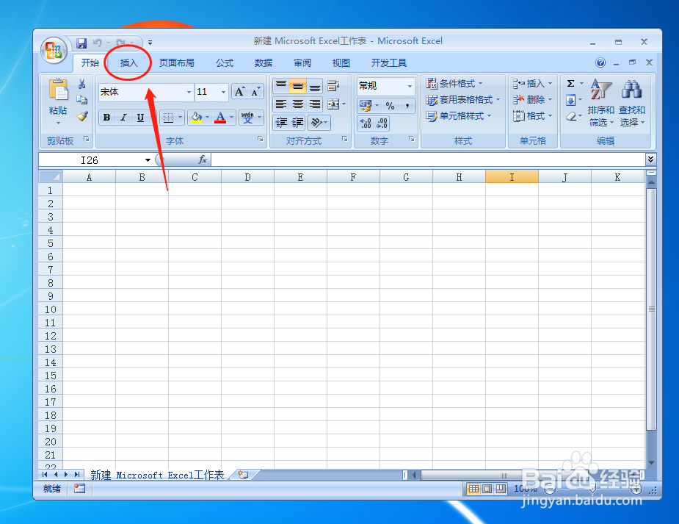Apply yellow fill color bucket

pos(196,118)
